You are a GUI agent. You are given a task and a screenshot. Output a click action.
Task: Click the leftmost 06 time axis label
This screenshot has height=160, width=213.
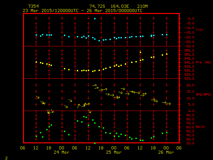(23, 148)
